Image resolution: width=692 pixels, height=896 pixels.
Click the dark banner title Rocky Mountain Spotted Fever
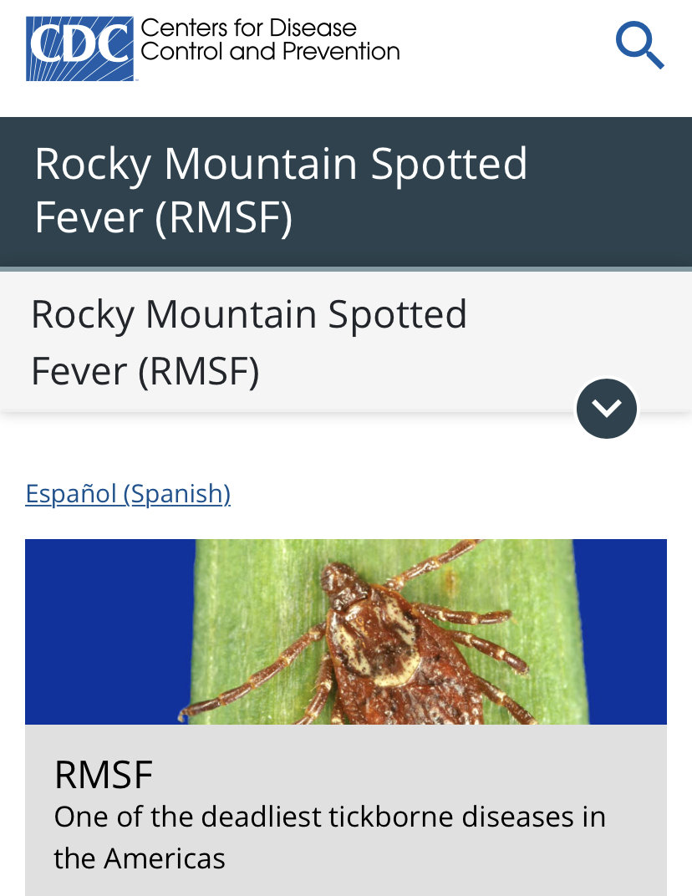pos(281,191)
